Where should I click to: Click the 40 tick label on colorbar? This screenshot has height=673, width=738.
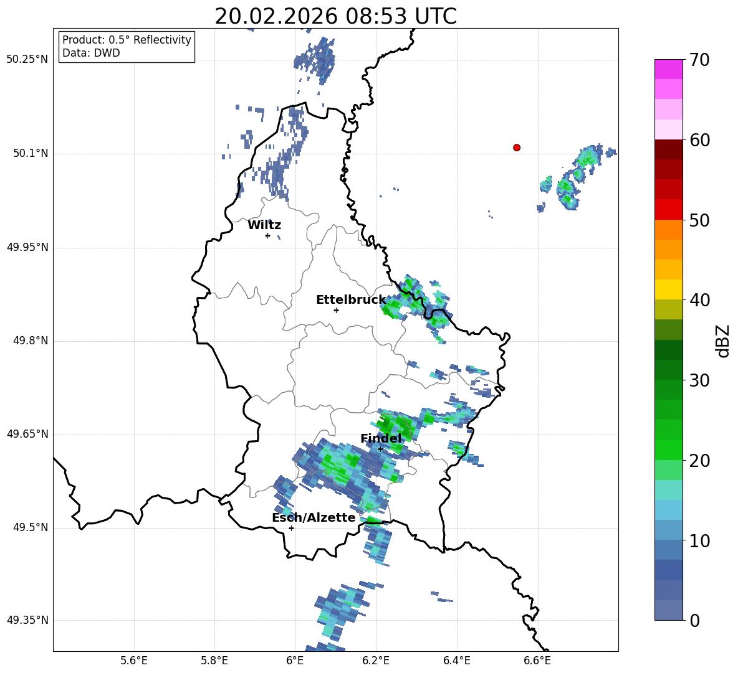(x=699, y=300)
